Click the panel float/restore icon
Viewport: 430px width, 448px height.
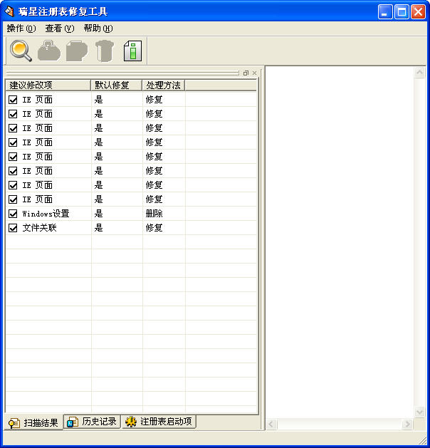(x=246, y=73)
